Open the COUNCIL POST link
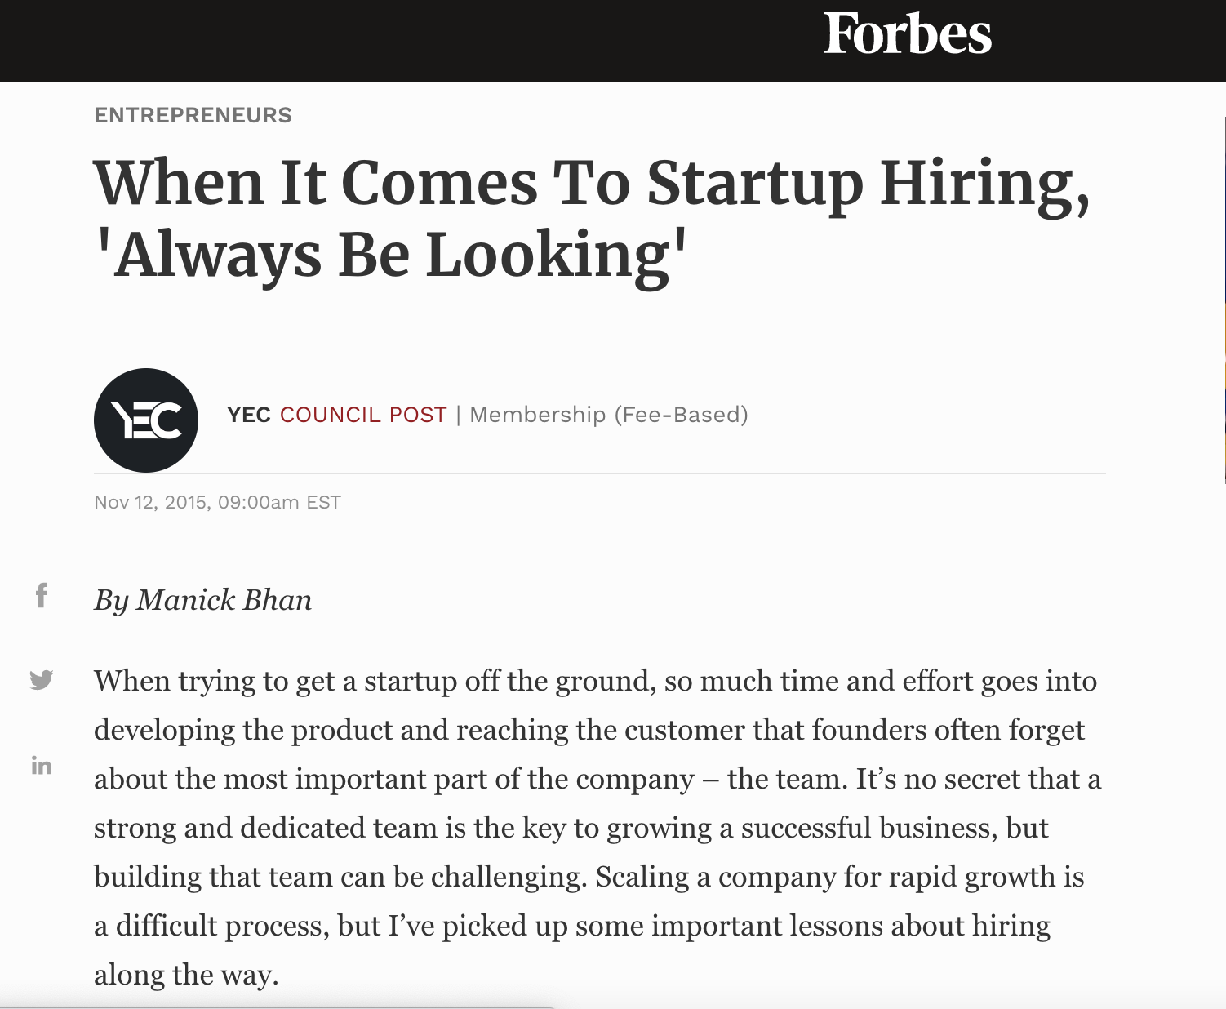The image size is (1226, 1009). tap(364, 415)
